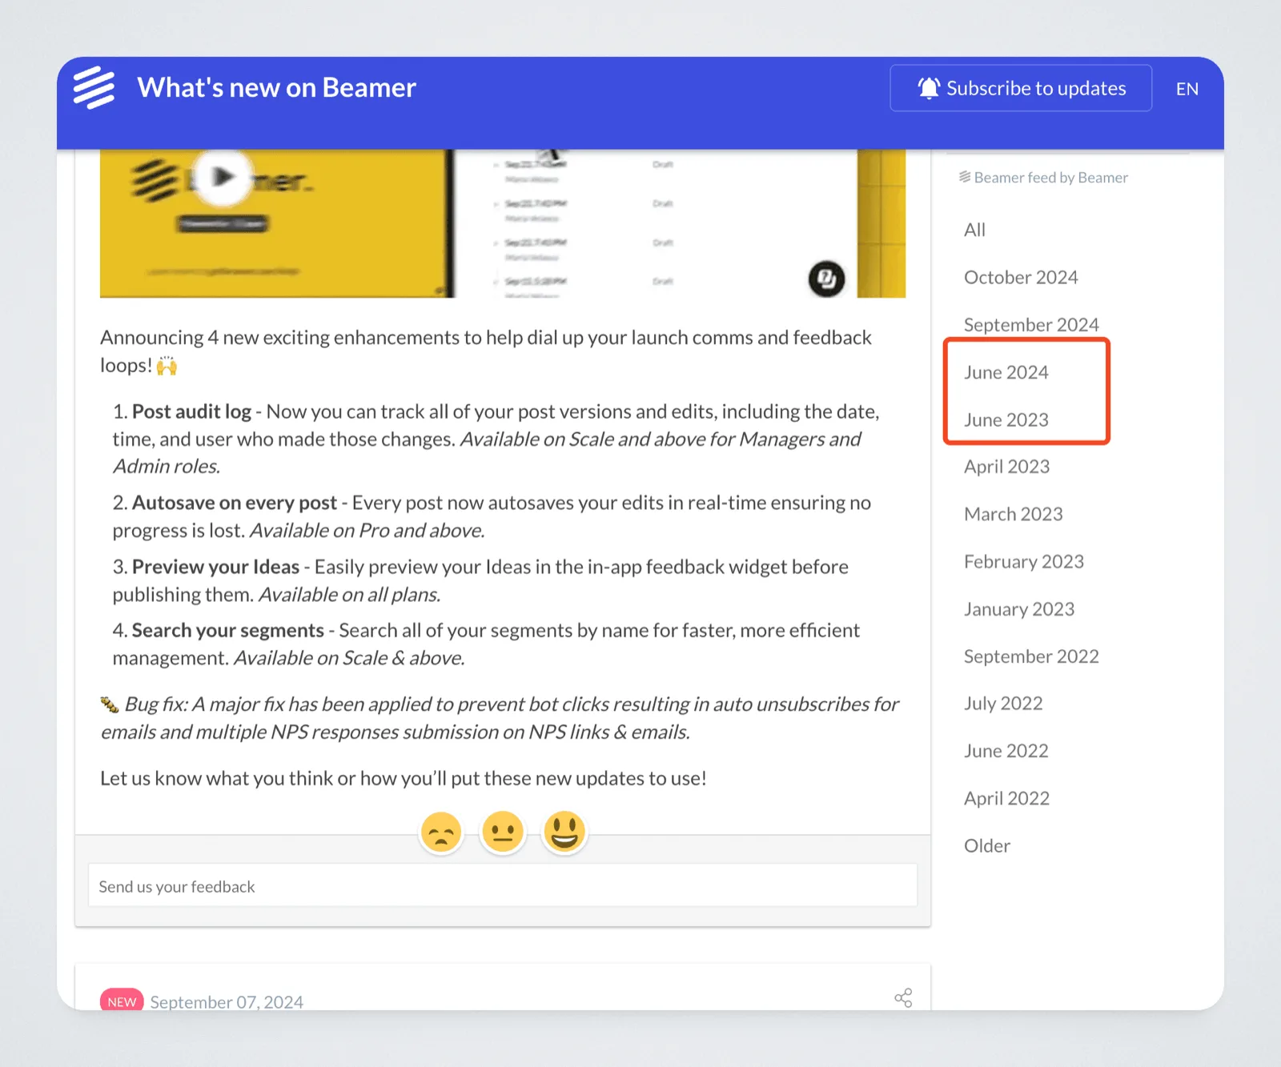This screenshot has height=1067, width=1281.
Task: Filter posts to January 2023
Action: click(x=1019, y=609)
